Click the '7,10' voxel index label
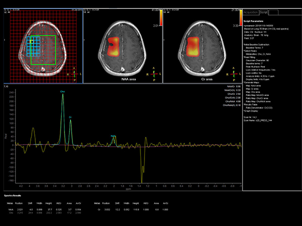This screenshot has height=226, width=302. coord(6,86)
